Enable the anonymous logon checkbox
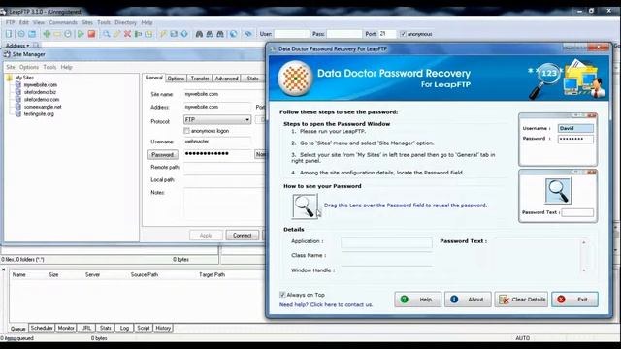The image size is (621, 349). point(186,131)
